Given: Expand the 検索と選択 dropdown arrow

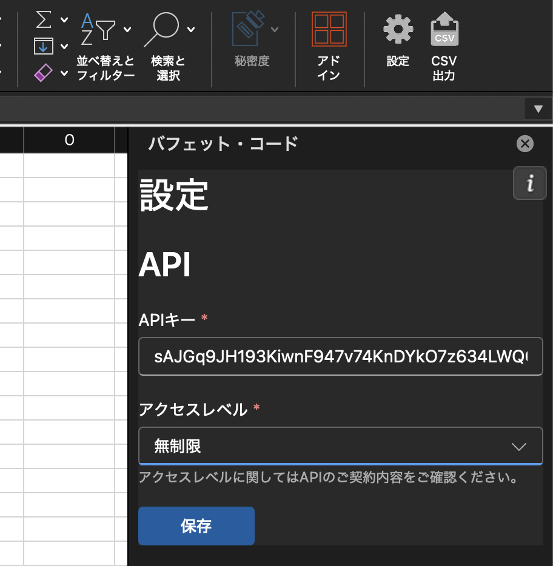Looking at the screenshot, I should pos(192,29).
